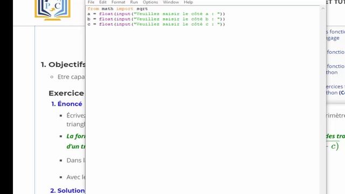This screenshot has width=345, height=194.
Task: Open the File menu in the editor
Action: tap(91, 2)
